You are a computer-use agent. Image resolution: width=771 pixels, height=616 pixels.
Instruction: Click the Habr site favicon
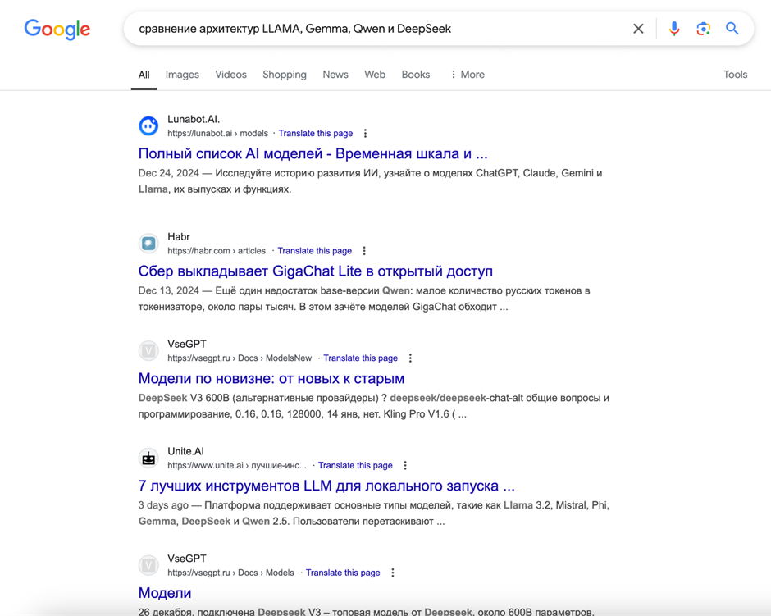coord(148,243)
